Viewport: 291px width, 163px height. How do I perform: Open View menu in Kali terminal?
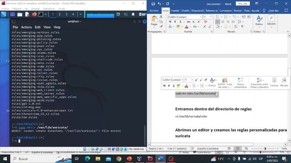click(x=47, y=27)
